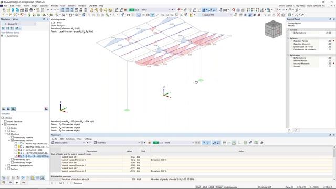Viewport: 336px width, 189px height.
Task: Click the green swatch of section 4
Action: click(19, 153)
